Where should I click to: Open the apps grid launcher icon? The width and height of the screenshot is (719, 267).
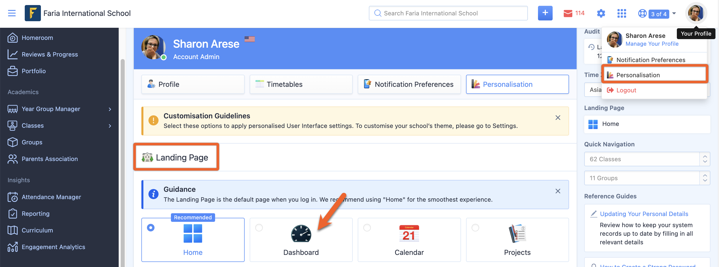[x=622, y=13]
